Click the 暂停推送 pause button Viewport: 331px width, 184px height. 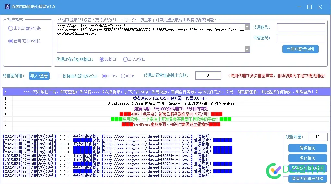[x=308, y=148]
